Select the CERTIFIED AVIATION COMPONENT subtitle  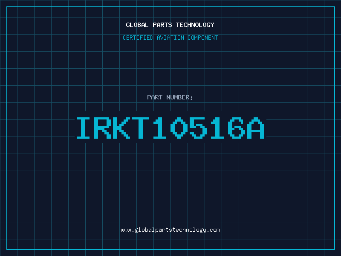tap(170, 38)
